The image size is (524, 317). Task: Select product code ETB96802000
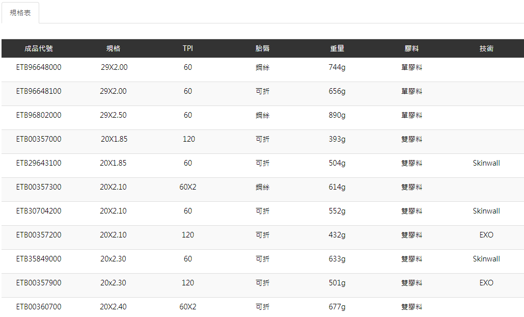[39, 115]
